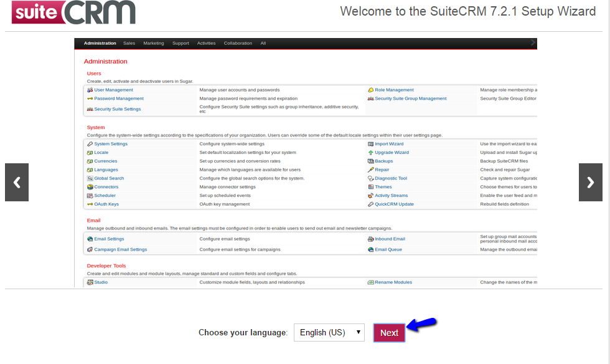610x364 pixels.
Task: Open the Scheduler link
Action: pyautogui.click(x=105, y=195)
